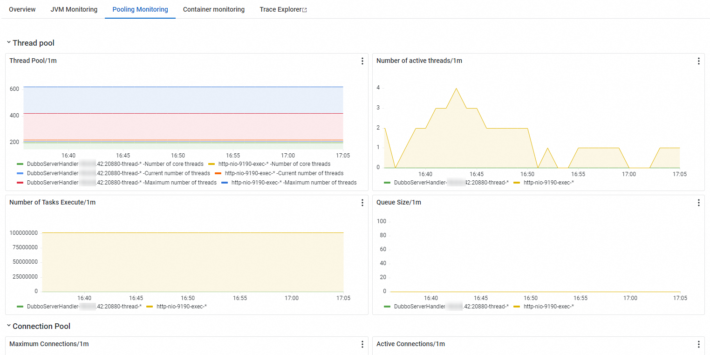This screenshot has height=355, width=710.
Task: Open the Queue Size/1m panel options menu
Action: point(698,203)
